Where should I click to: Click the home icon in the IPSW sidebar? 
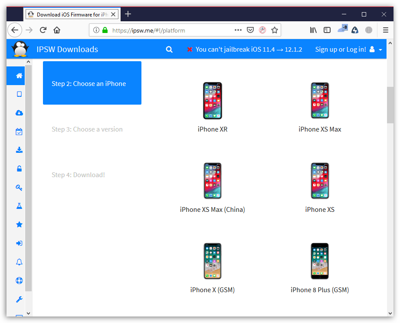click(x=19, y=76)
